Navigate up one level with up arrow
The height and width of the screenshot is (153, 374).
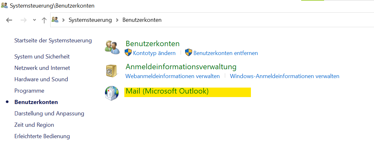pos(44,20)
